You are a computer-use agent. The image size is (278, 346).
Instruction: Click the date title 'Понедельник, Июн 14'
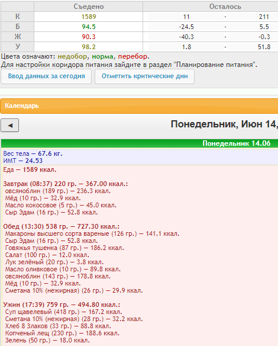click(x=224, y=124)
